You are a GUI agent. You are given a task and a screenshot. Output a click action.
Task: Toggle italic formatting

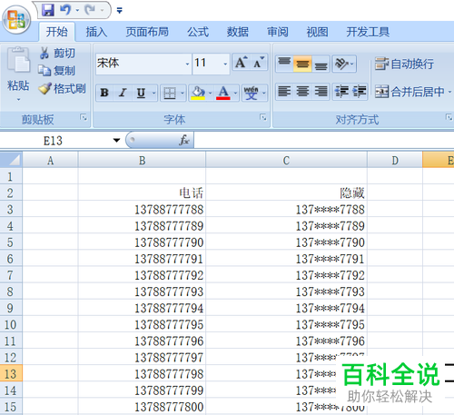[x=123, y=93]
